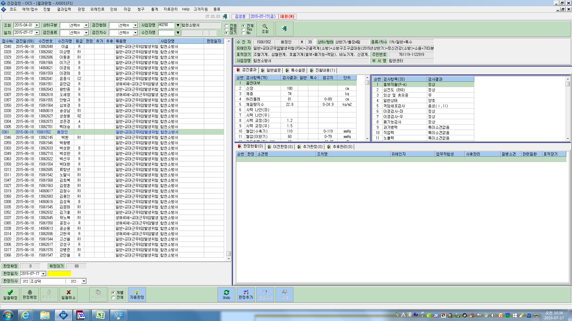
Task: Click the yellow field beside 판정일자
Action: pos(60,274)
